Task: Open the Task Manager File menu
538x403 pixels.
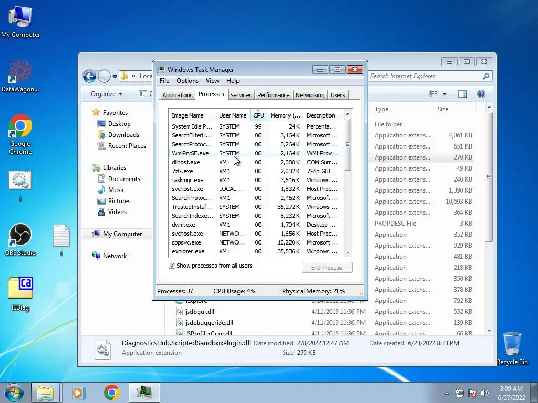Action: 164,81
